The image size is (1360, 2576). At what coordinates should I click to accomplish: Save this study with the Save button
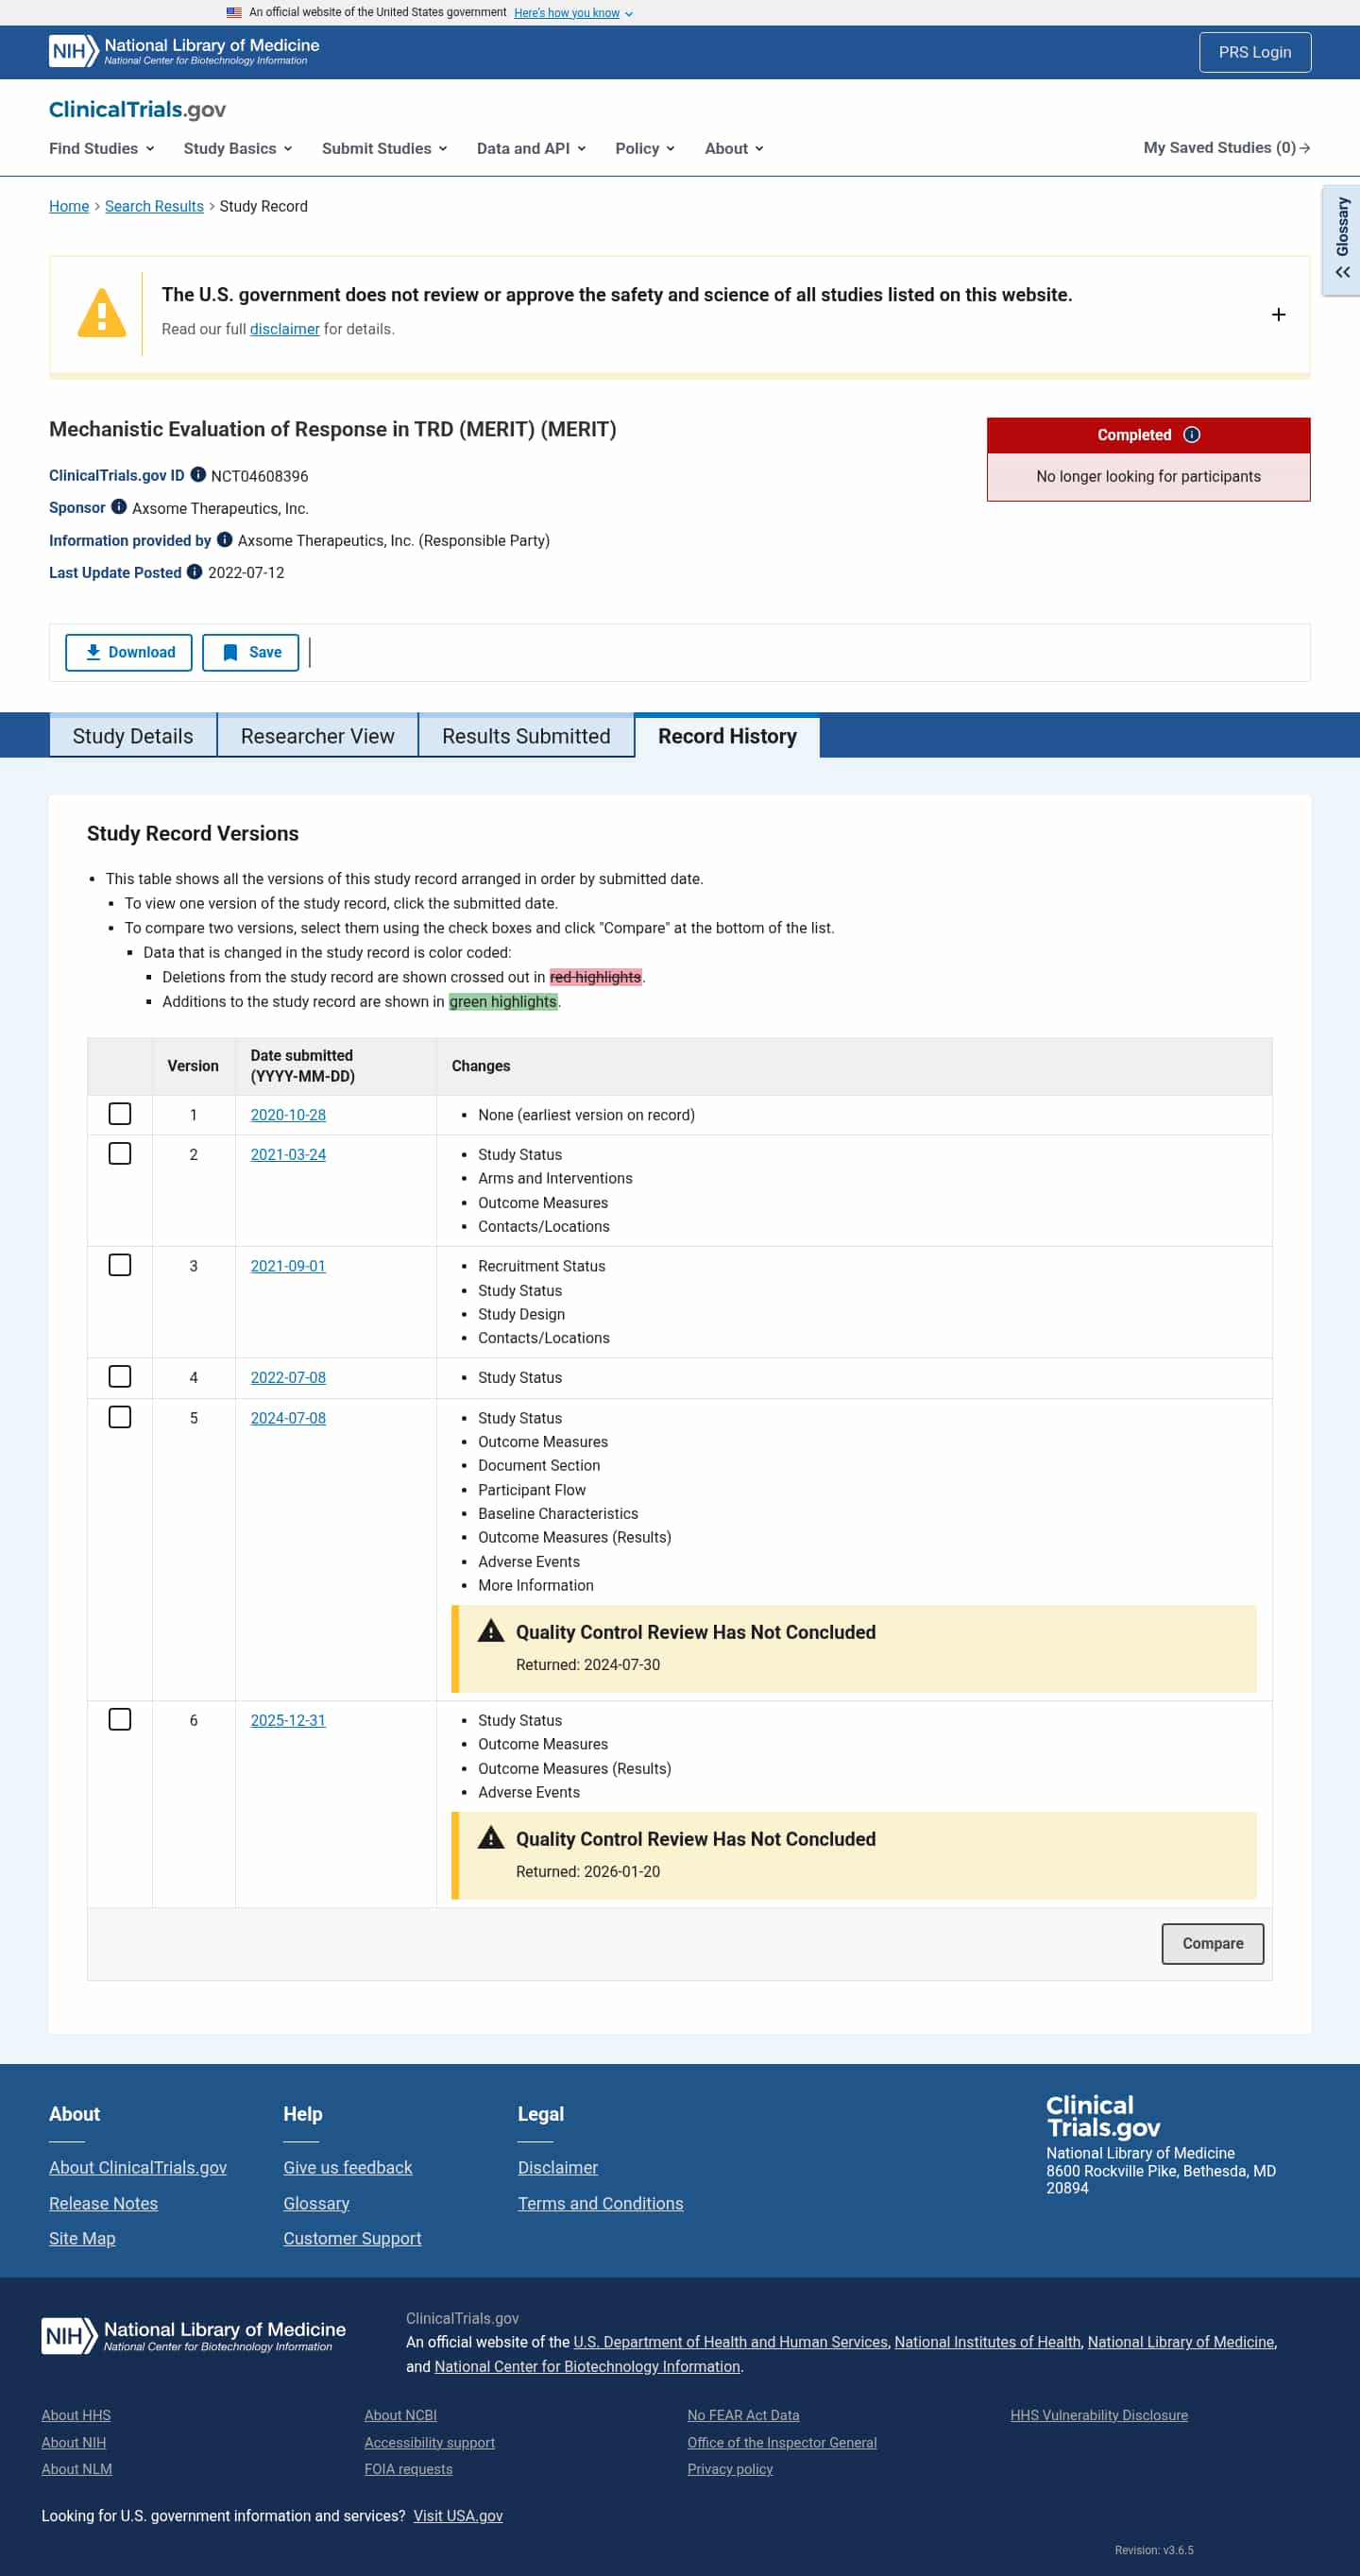251,652
